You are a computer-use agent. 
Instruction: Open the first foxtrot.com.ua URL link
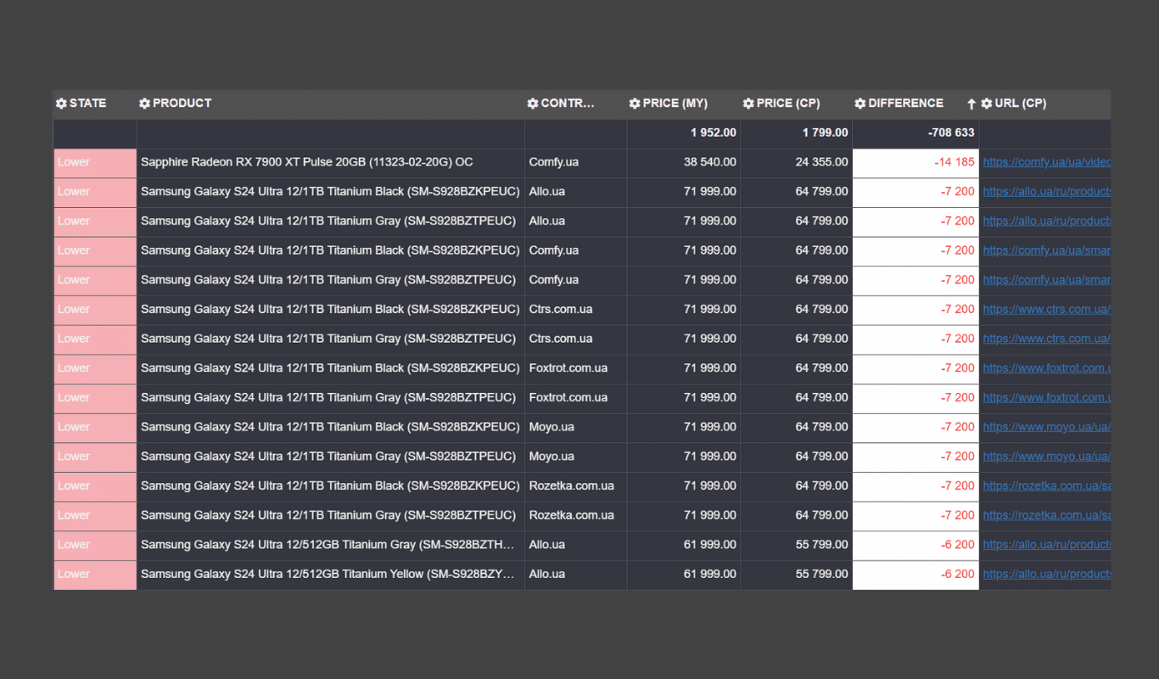[1046, 368]
